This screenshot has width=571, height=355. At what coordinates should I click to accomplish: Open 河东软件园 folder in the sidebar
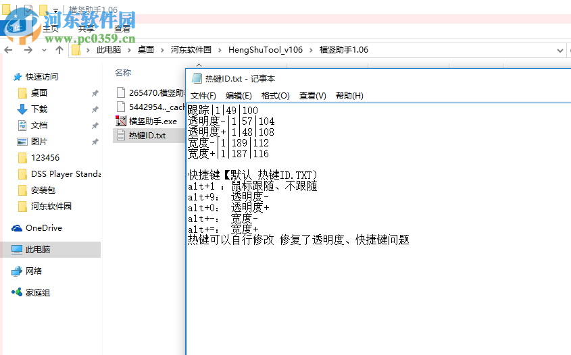51,207
